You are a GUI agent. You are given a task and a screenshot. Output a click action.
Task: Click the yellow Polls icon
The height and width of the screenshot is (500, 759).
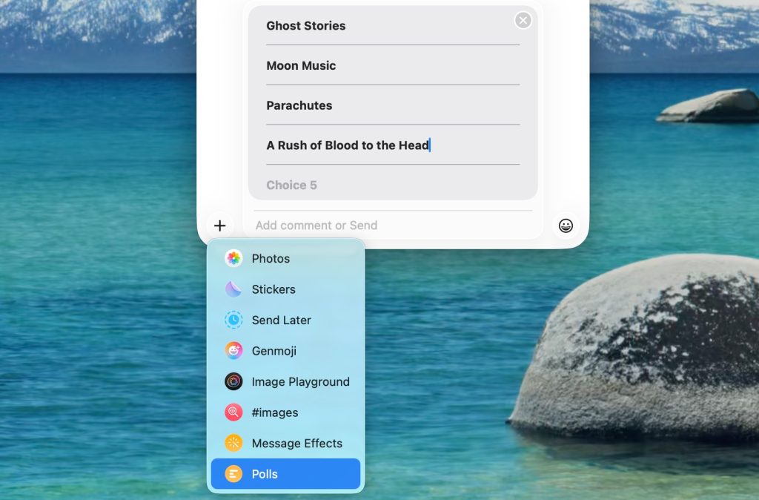tap(233, 474)
